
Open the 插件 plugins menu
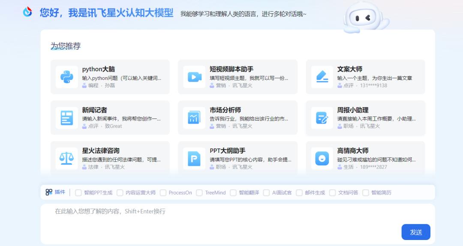[x=55, y=192]
